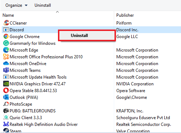Click Schoolguru Eduserve Pvt Ltd publisher
Viewport: 181px width, 133px height.
click(x=143, y=118)
